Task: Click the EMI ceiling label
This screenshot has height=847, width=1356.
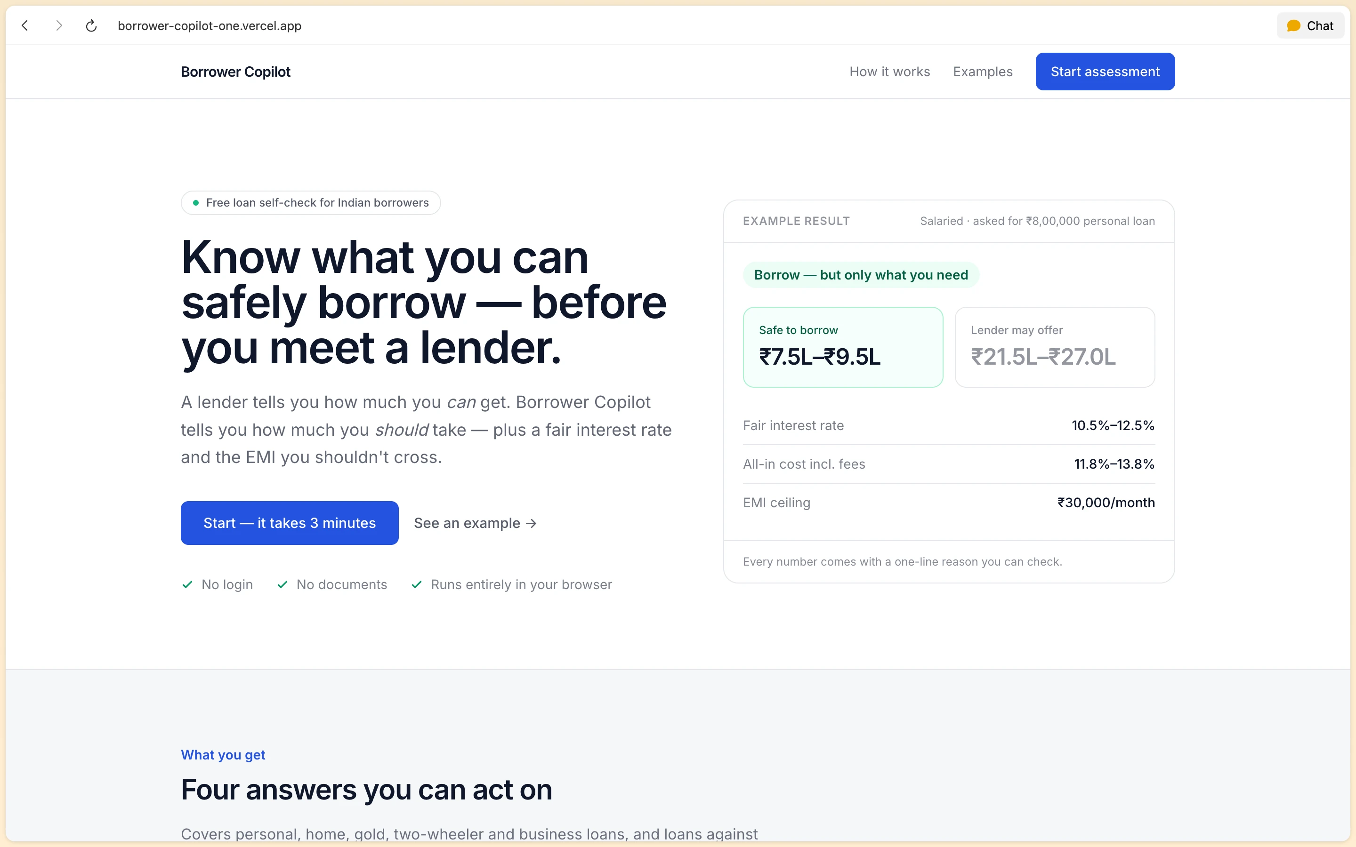Action: 776,503
